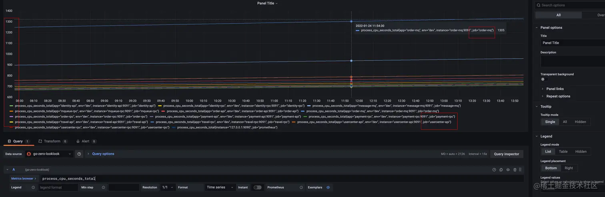Toggle visibility of query A
The image size is (605, 197).
pyautogui.click(x=508, y=170)
